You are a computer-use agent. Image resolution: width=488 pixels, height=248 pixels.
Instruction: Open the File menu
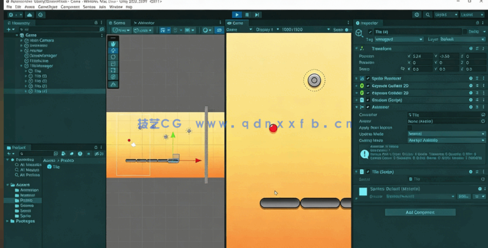(9, 6)
